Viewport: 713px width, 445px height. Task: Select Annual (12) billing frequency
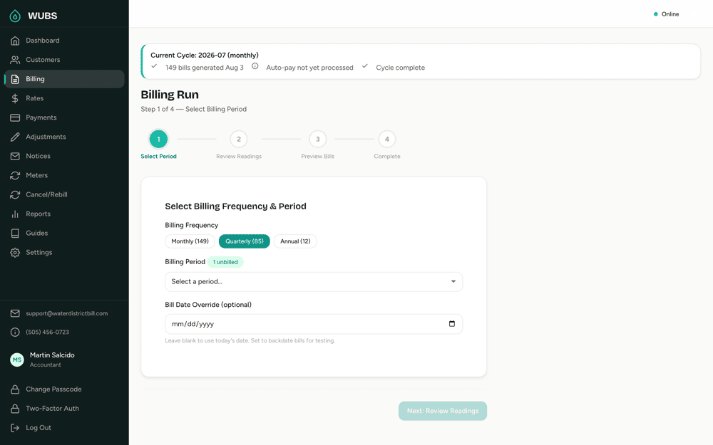pyautogui.click(x=295, y=241)
